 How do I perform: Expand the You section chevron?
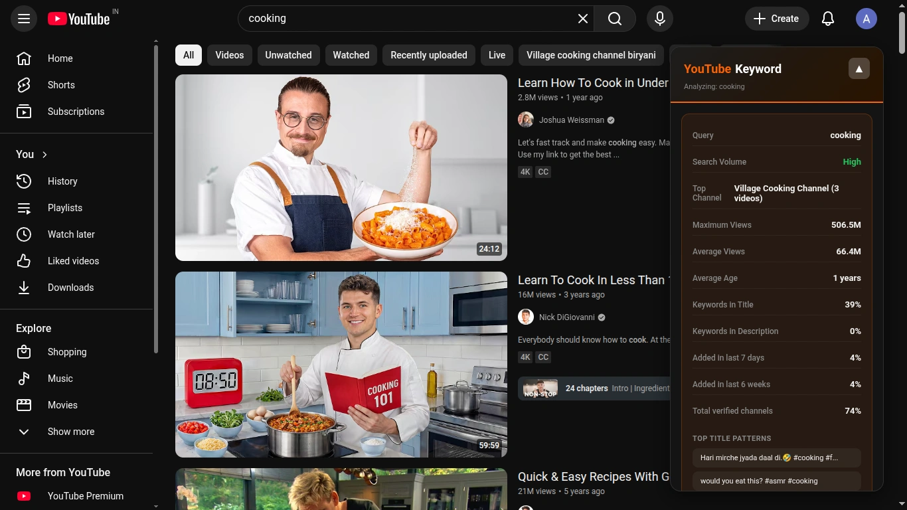(44, 155)
